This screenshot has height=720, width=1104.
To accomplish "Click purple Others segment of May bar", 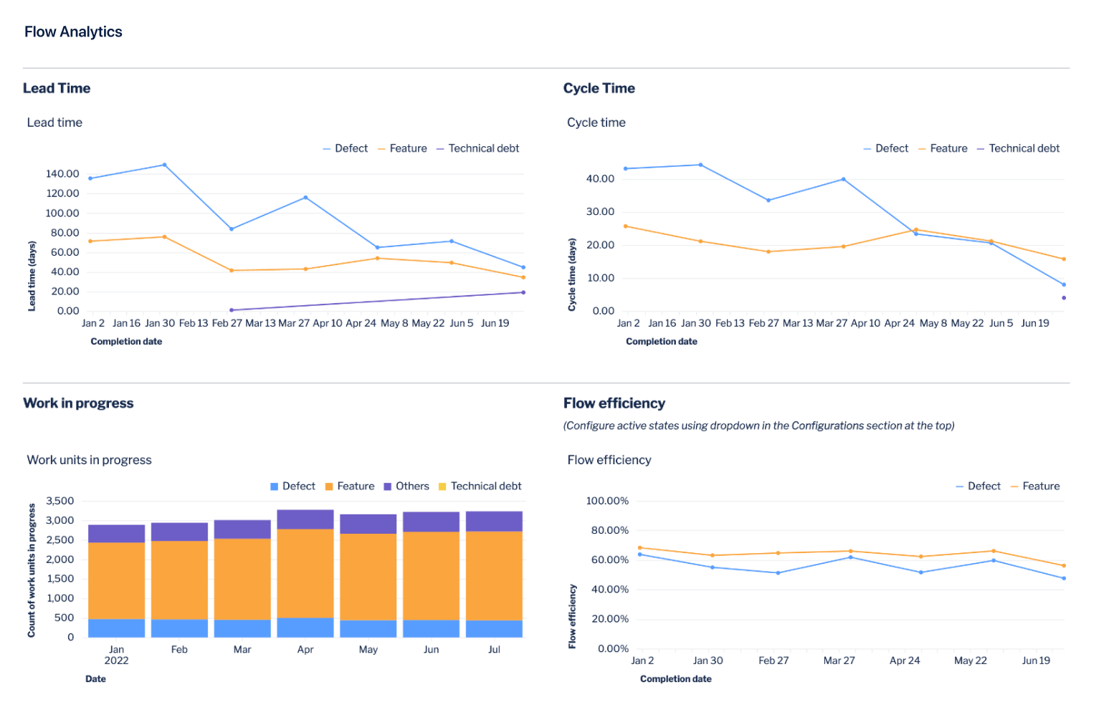I will click(x=368, y=524).
